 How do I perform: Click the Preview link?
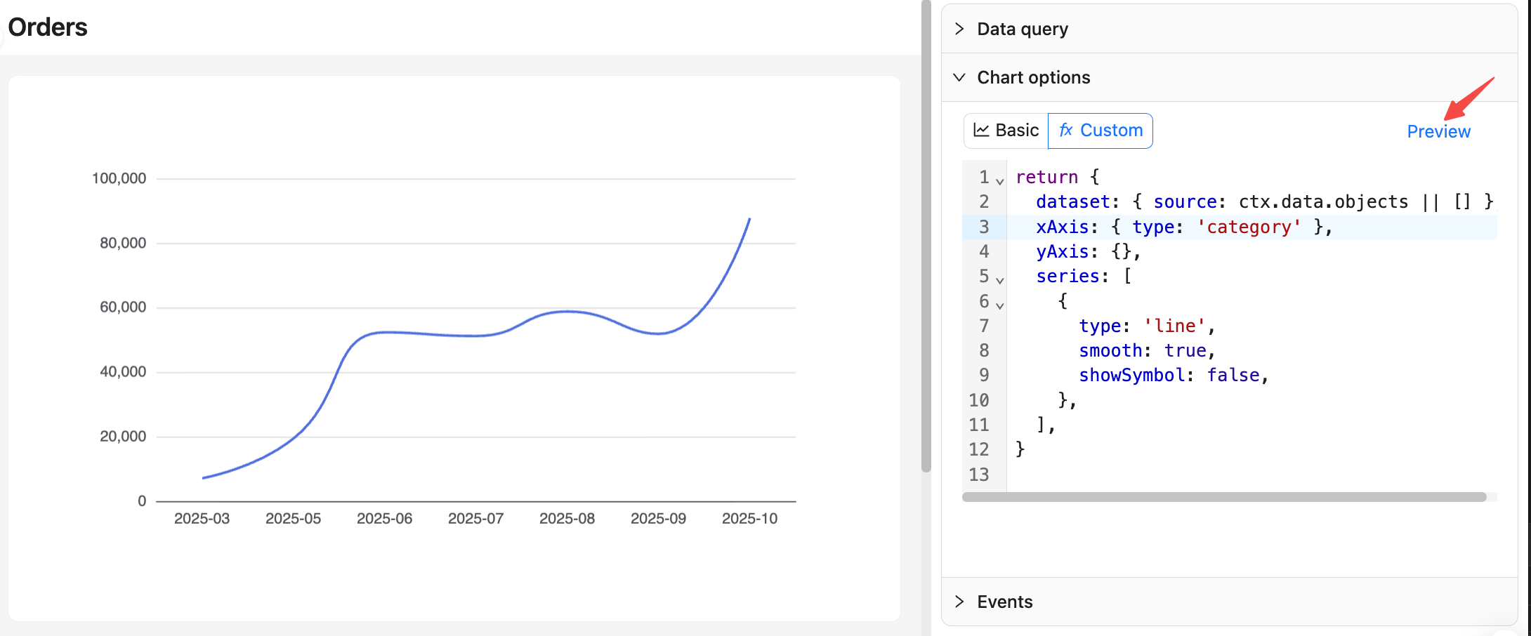1438,131
